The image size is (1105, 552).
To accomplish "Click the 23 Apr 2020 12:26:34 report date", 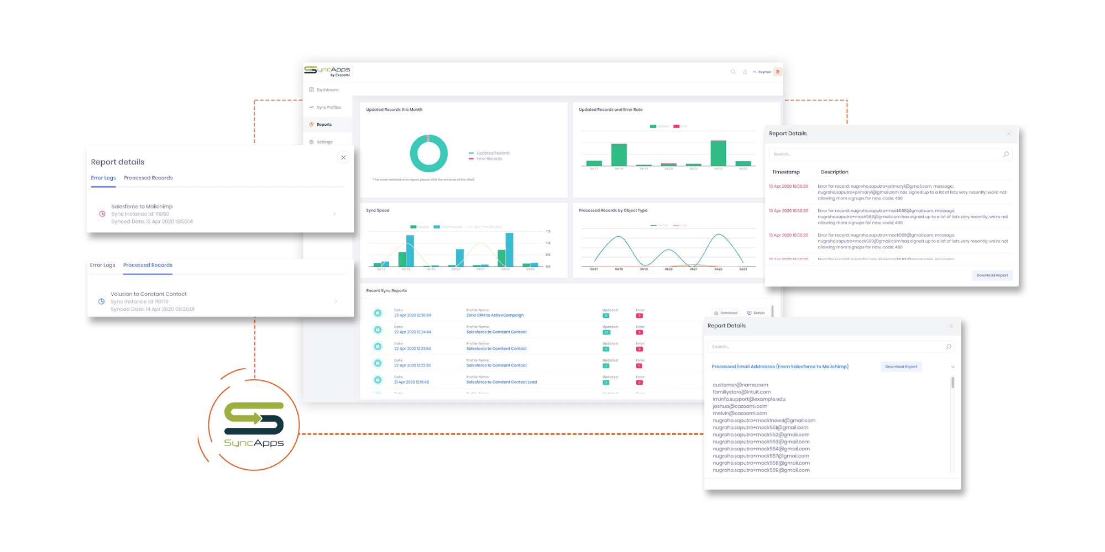I will [412, 315].
